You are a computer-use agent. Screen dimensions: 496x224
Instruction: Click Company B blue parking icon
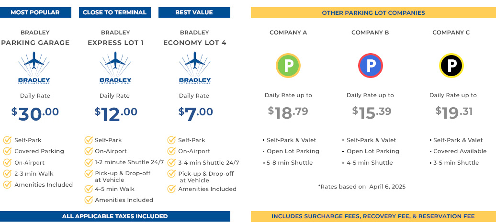tap(370, 66)
